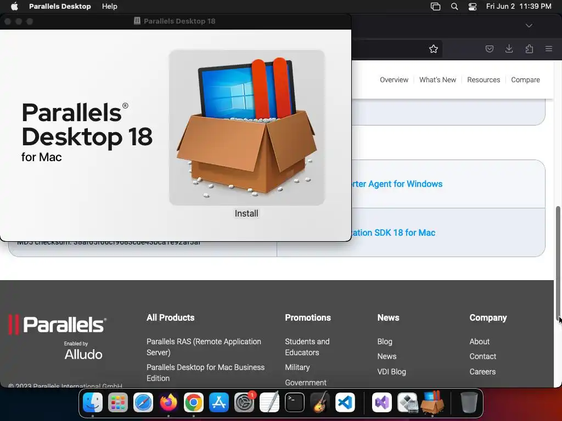Click the webpage vertical scrollbar thumb

558,263
